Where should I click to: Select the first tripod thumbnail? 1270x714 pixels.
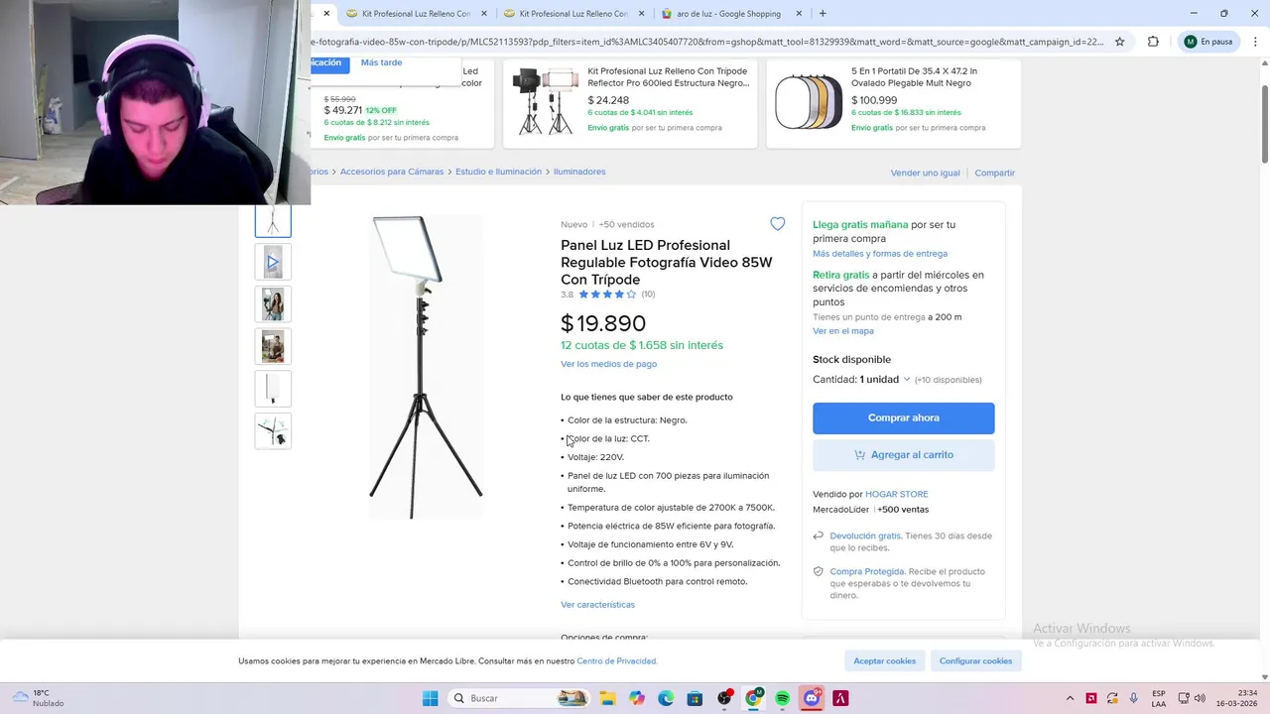tap(273, 220)
